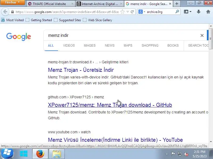Select the memz indir Google Search tab
Image resolution: width=213 pixels, height=159 pixels.
click(149, 4)
